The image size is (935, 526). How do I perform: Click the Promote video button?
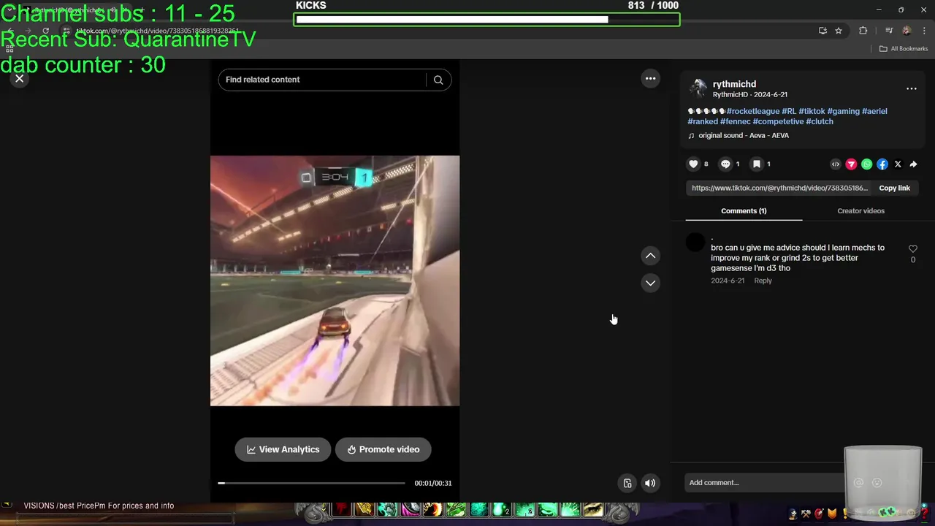(x=383, y=449)
